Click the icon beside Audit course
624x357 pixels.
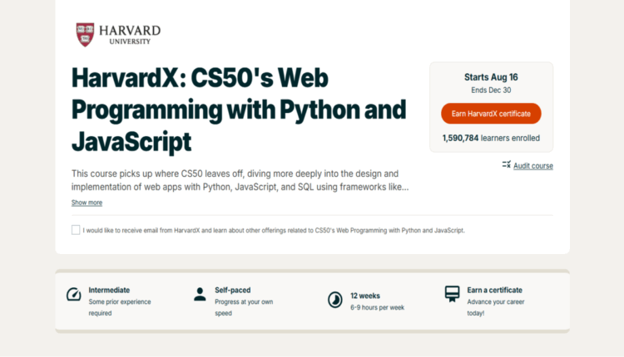507,165
